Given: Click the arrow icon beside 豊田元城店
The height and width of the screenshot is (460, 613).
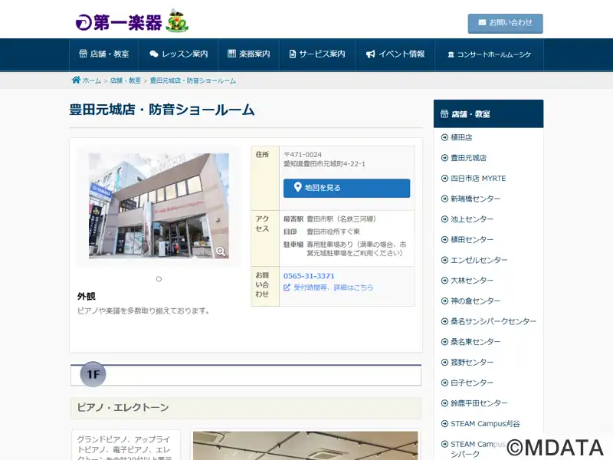Looking at the screenshot, I should [444, 158].
